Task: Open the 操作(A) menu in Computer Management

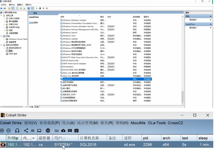Action: click(12, 5)
